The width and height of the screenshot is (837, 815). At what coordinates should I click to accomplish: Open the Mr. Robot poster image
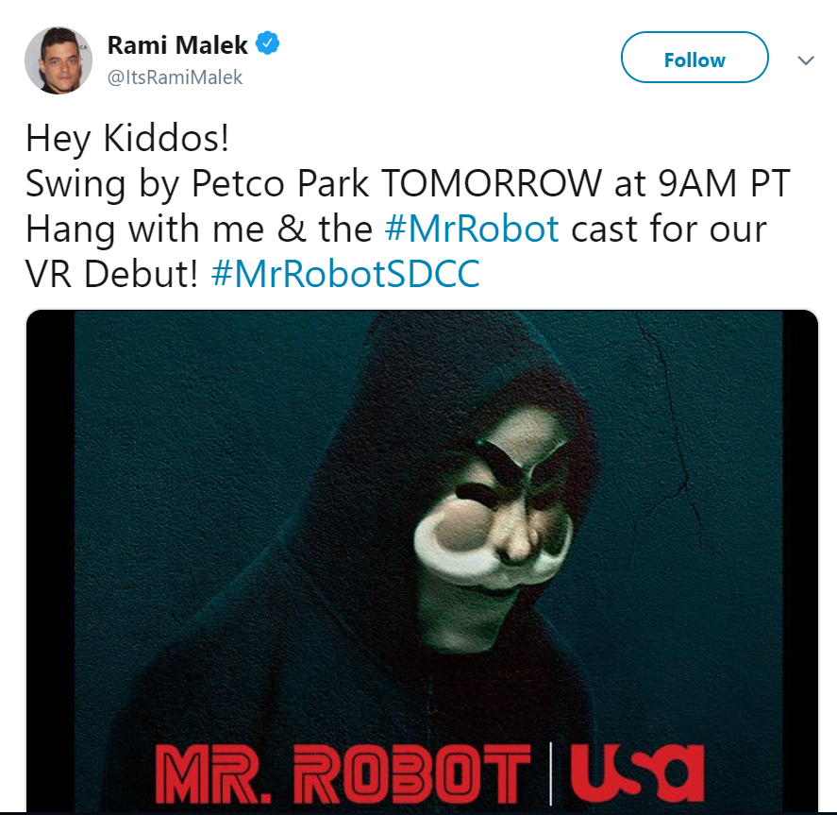(x=422, y=561)
